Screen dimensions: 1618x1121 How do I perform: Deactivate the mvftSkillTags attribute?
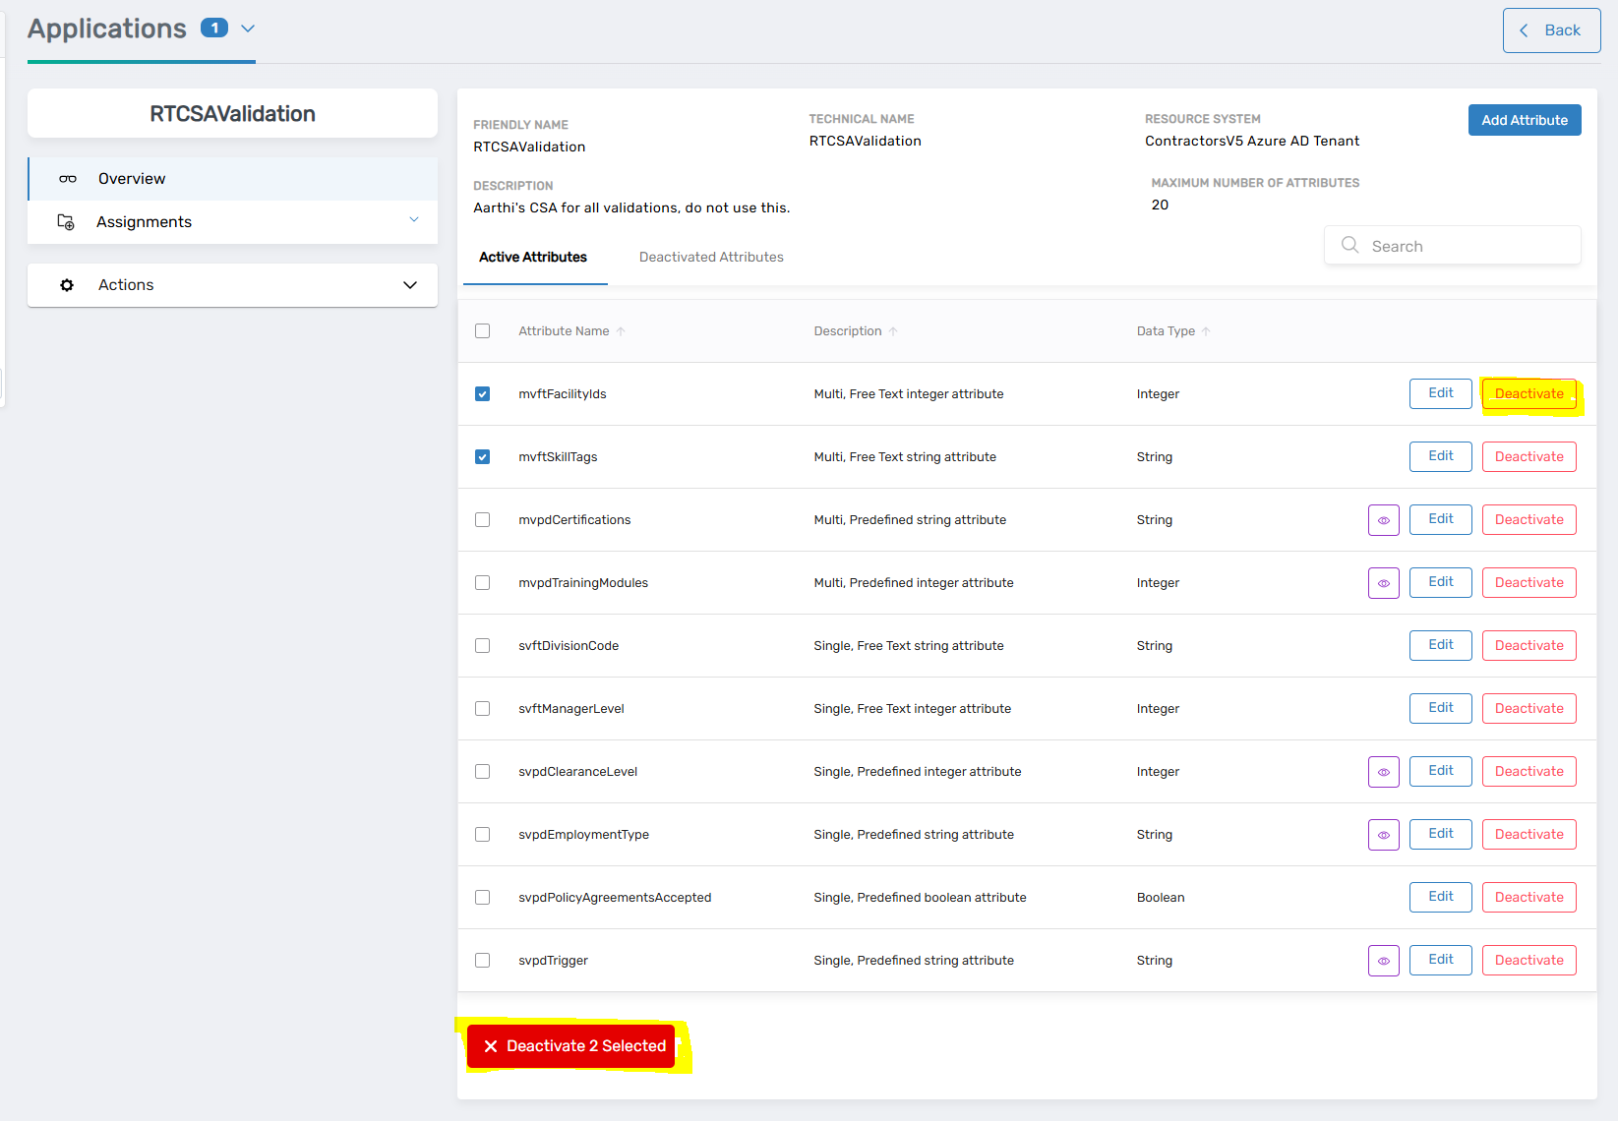click(1528, 456)
